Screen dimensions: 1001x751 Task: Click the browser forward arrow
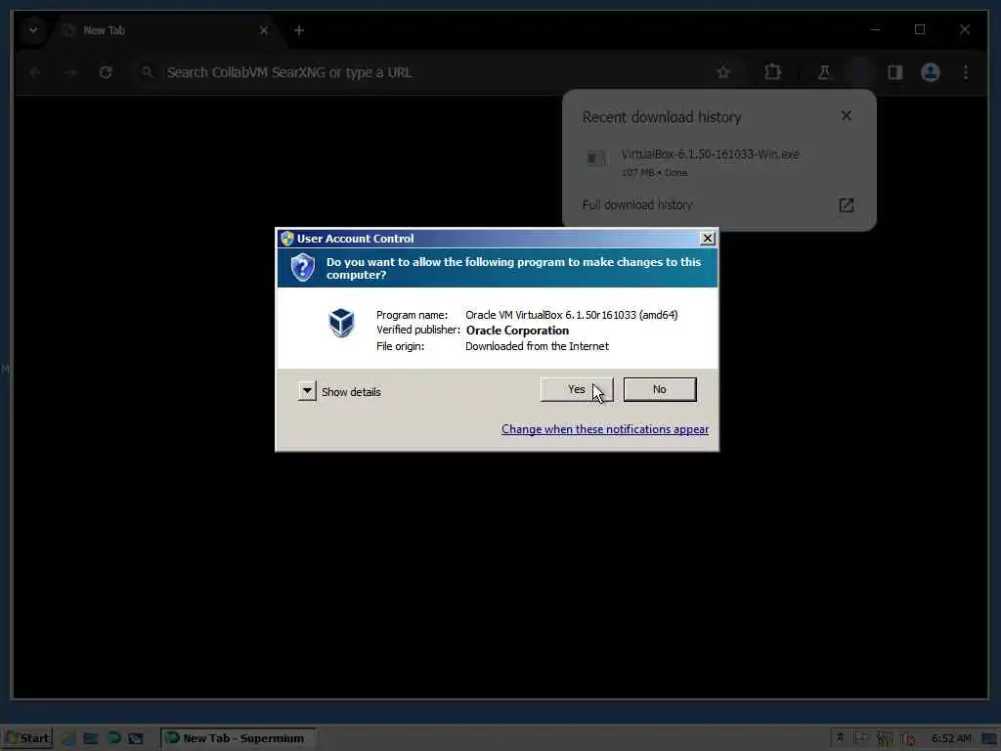[x=70, y=72]
